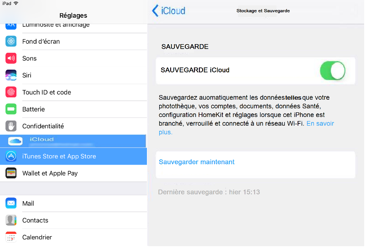
Task: Tap the Stockage et Sauvegarde title
Action: click(263, 10)
